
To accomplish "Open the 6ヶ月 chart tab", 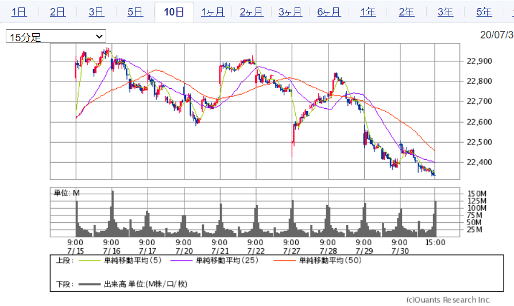I will pos(329,11).
